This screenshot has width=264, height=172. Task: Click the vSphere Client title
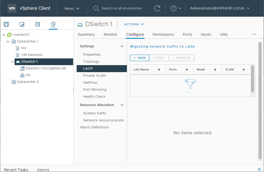[x=35, y=8]
